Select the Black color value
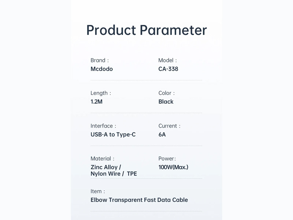 click(x=166, y=102)
